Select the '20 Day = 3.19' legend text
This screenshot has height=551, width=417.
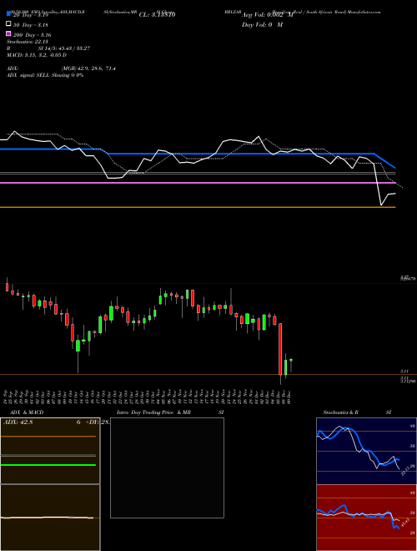[30, 15]
